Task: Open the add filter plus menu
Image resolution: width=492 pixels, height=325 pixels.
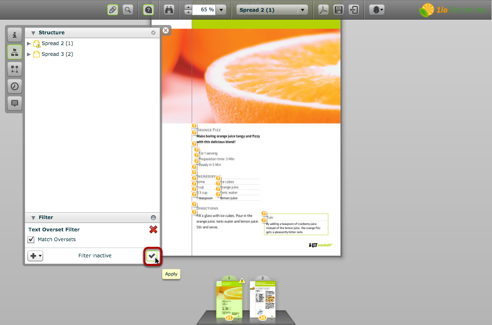Action: click(x=35, y=255)
